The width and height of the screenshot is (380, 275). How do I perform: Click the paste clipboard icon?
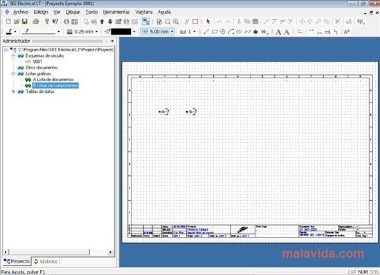tap(255, 21)
